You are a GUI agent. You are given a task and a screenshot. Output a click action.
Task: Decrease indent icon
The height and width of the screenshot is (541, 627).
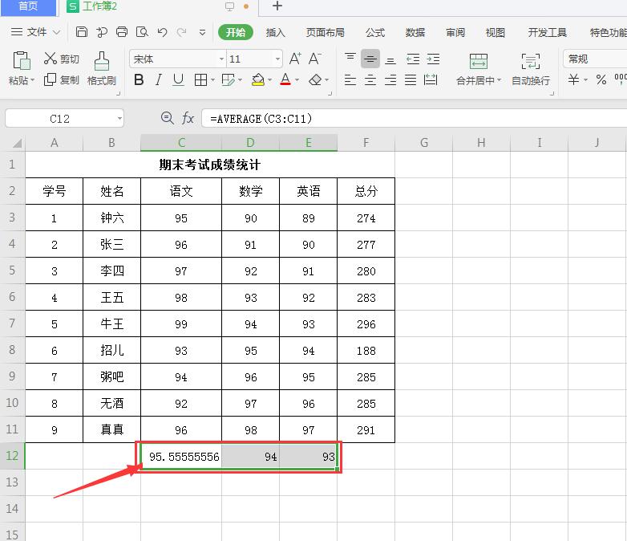click(x=413, y=59)
